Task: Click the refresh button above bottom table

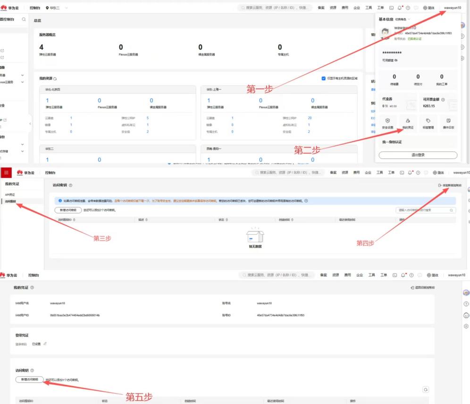Action: (426, 390)
